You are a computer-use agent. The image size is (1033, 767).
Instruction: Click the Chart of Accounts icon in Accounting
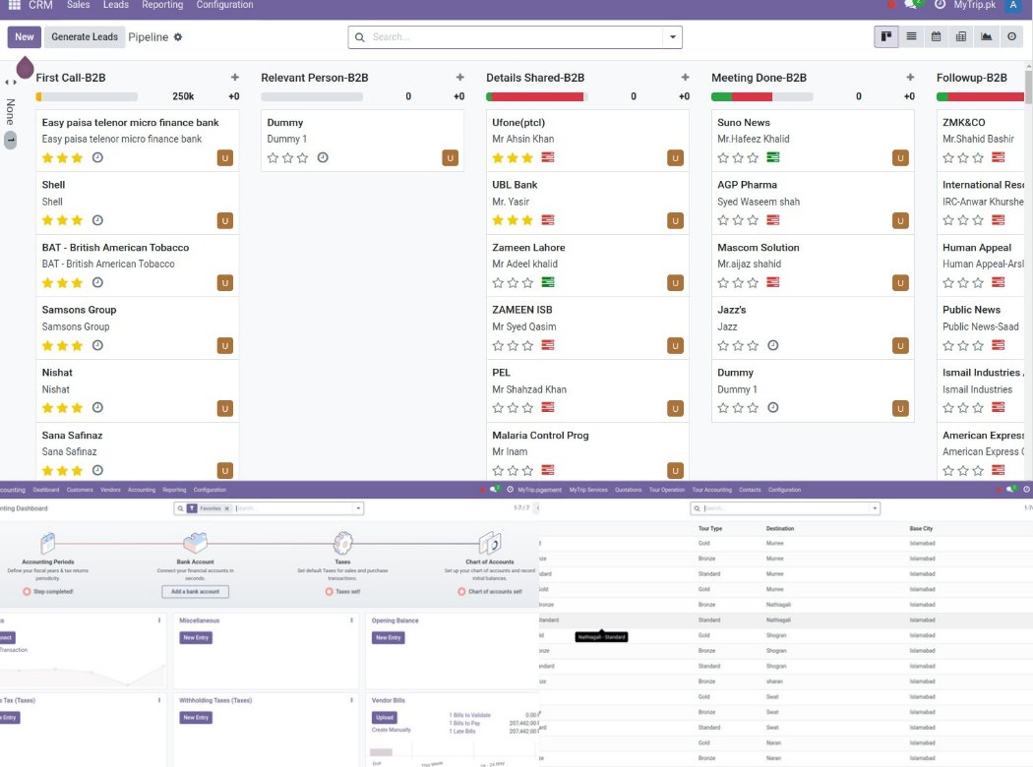click(x=490, y=544)
